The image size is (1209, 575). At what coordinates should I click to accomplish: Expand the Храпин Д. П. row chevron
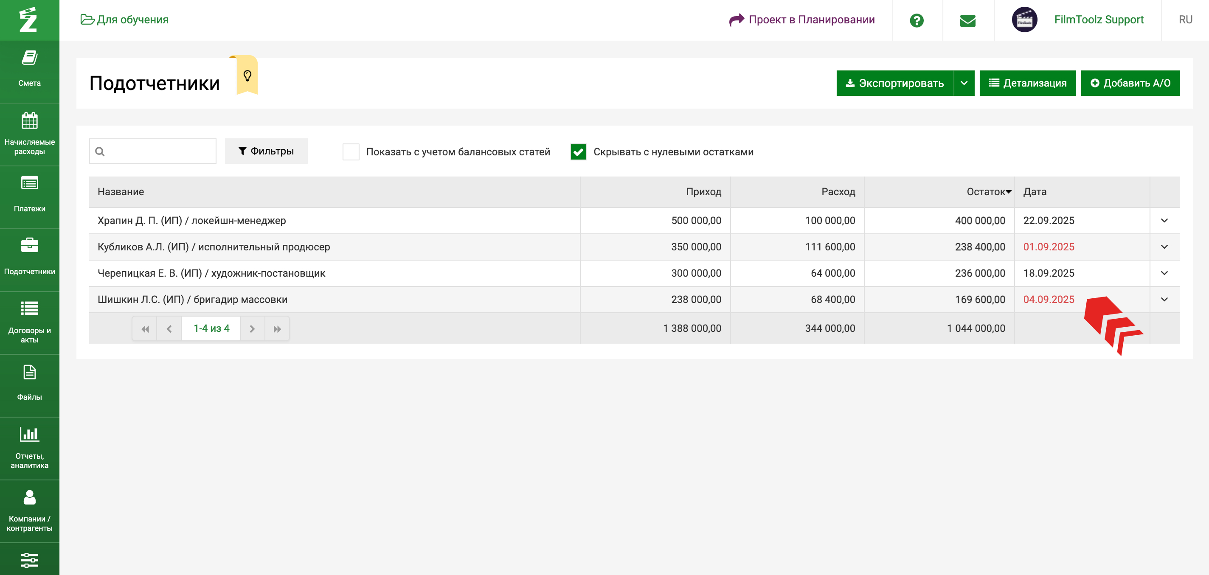(1164, 220)
